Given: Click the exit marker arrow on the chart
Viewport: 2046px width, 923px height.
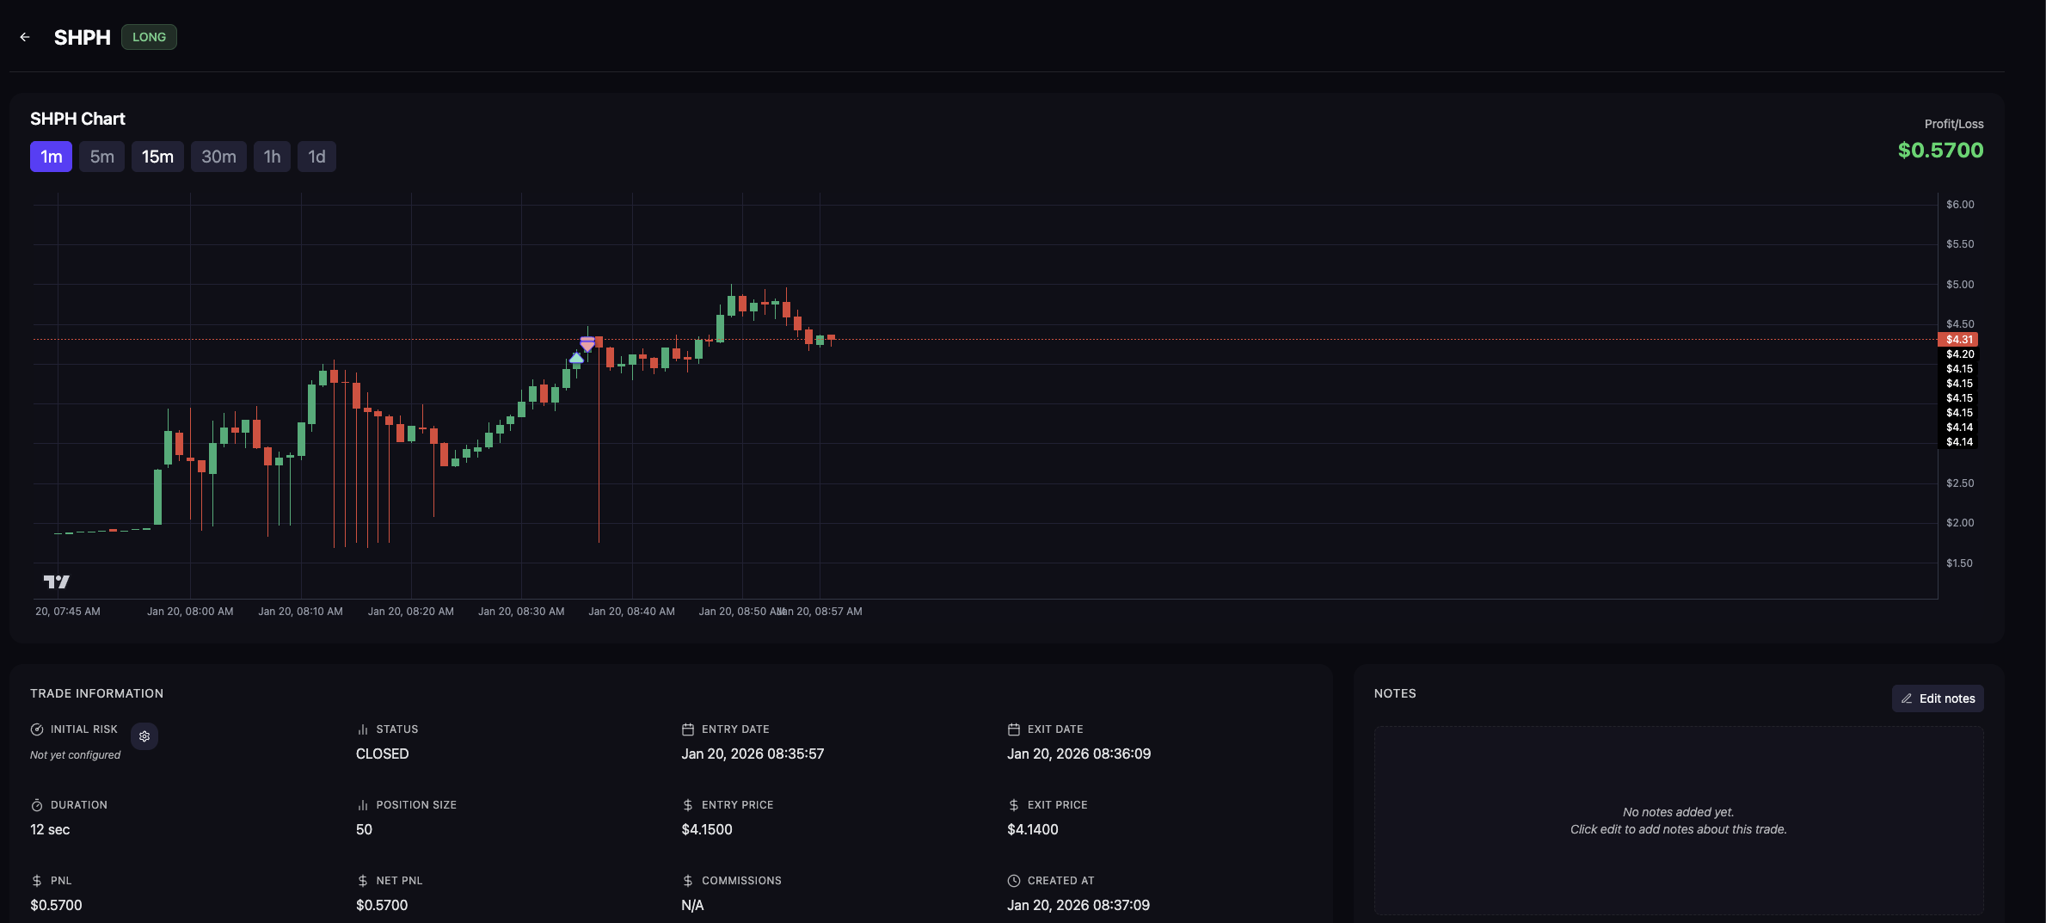Looking at the screenshot, I should coord(587,343).
